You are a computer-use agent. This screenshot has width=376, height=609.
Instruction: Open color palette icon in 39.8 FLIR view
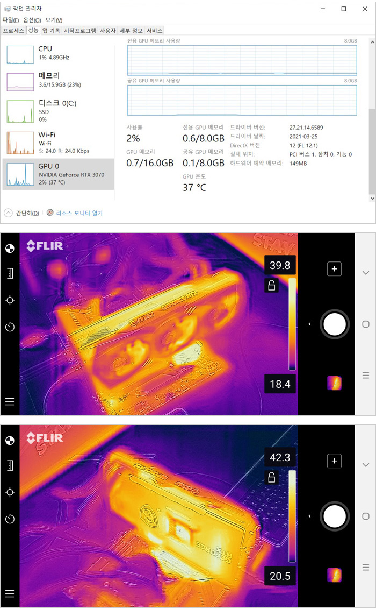10,249
